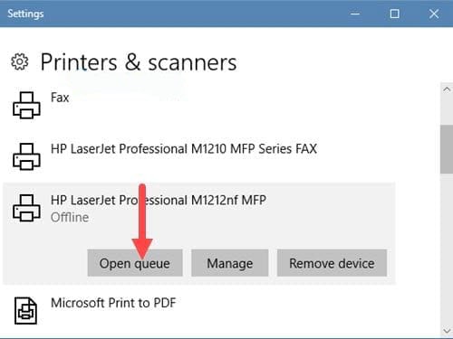Select HP LaserJet Professional M1212nf MFP entry
453x339 pixels.
[x=199, y=208]
